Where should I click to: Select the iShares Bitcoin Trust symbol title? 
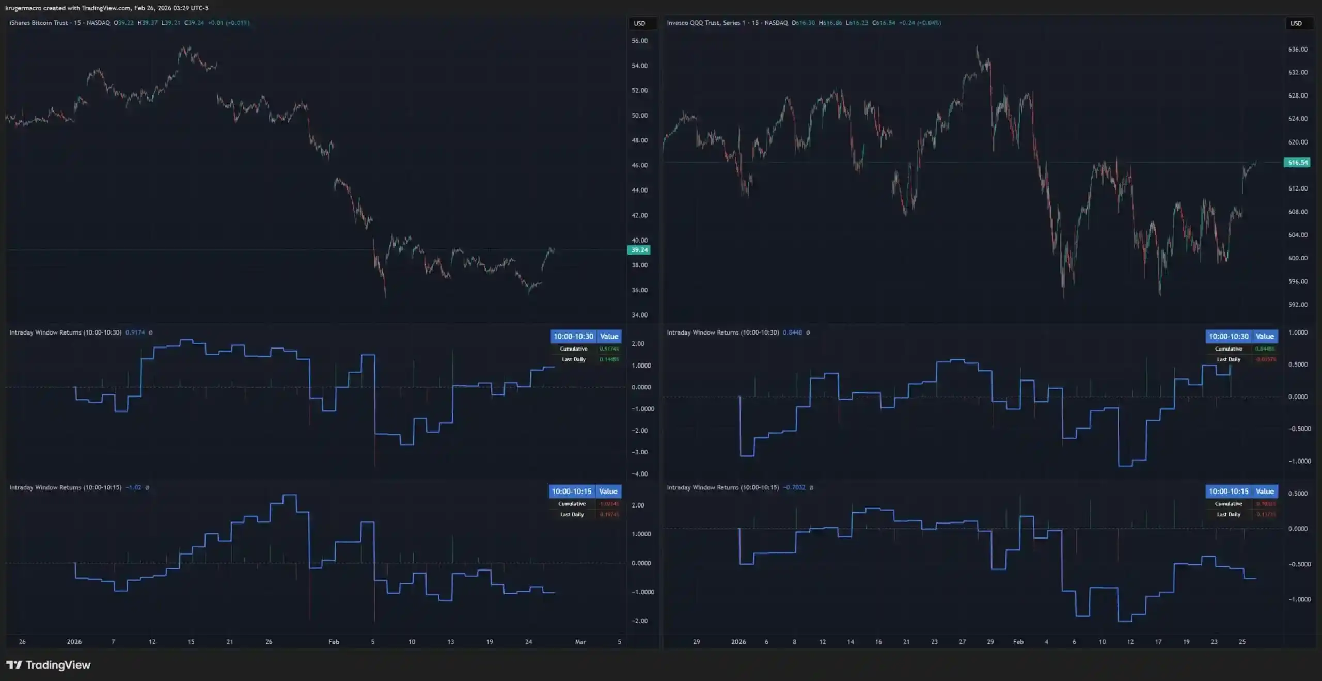pos(38,23)
